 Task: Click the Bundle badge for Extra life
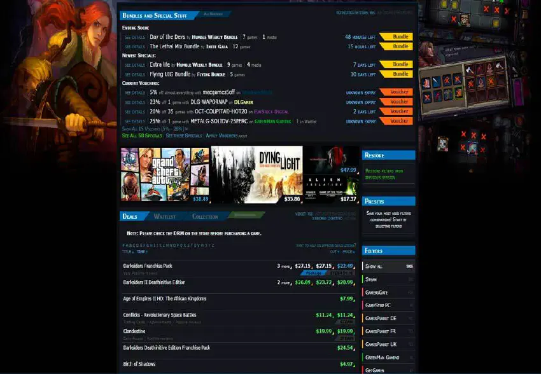point(397,64)
